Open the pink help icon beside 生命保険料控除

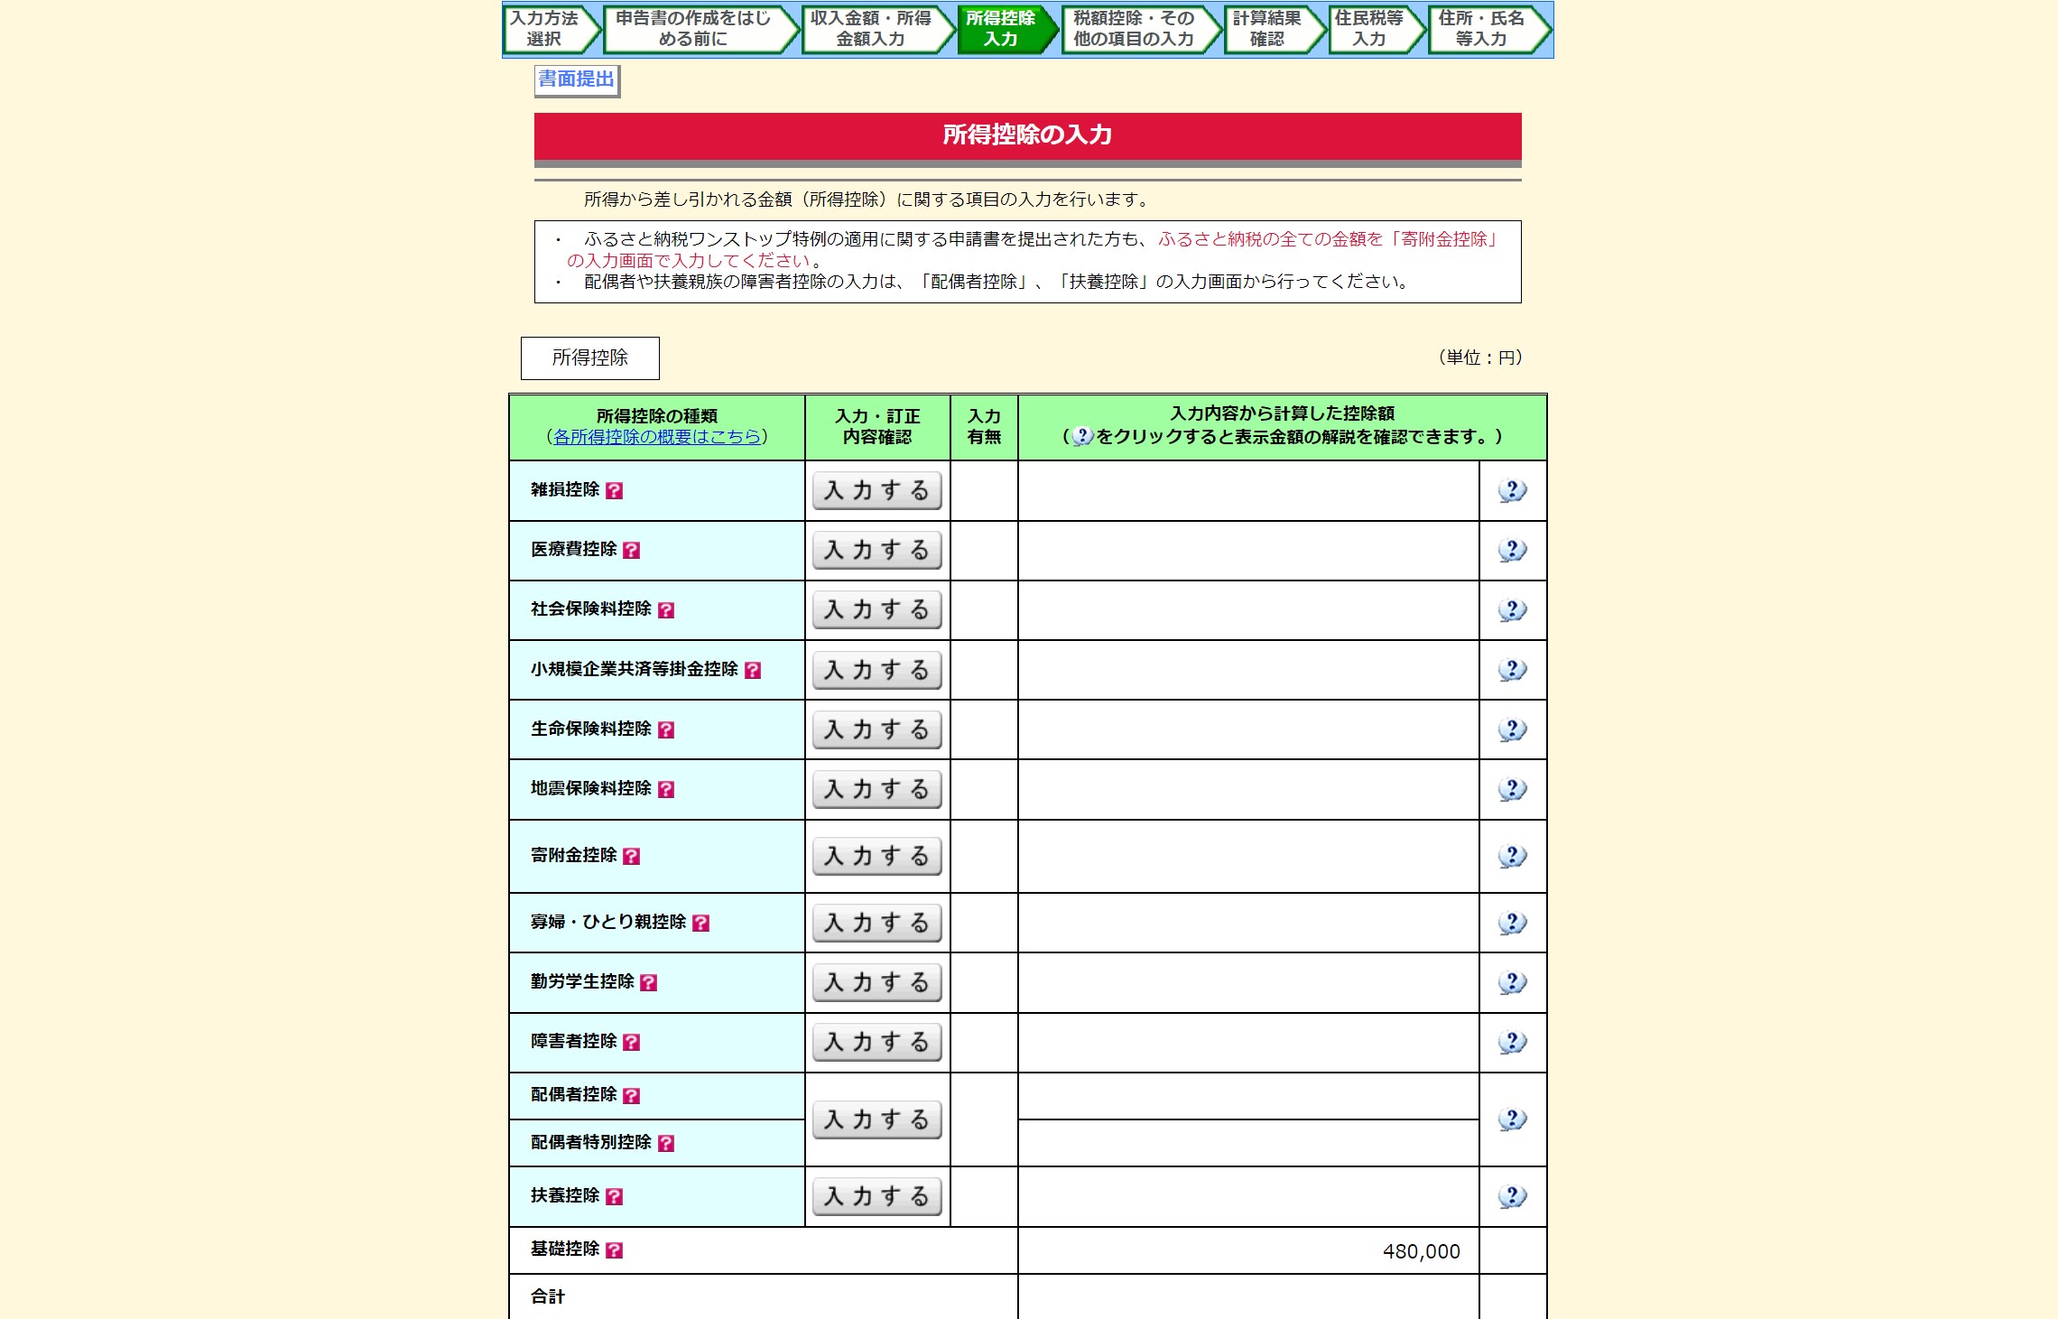pos(666,729)
